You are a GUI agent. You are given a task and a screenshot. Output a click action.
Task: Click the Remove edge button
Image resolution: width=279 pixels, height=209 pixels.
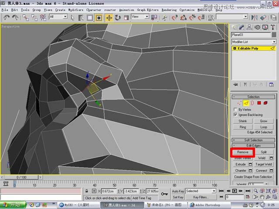[243, 152]
